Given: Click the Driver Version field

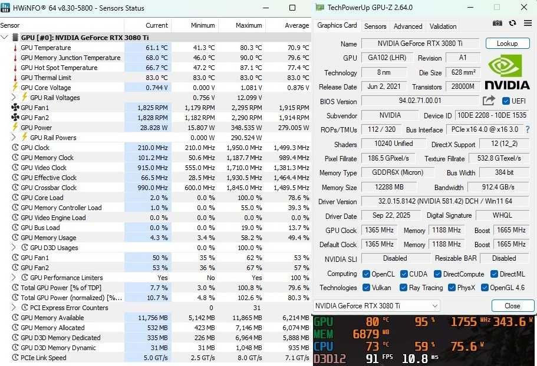Looking at the screenshot, I should [445, 201].
